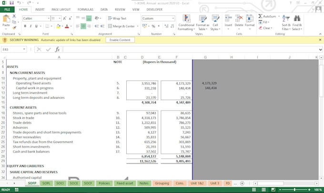Image resolution: width=324 pixels, height=193 pixels.
Task: Expand the Name Box dropdown arrow
Action: (24, 50)
